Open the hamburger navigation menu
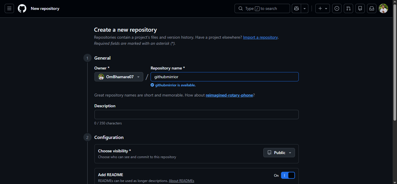Screen dimensions: 397x184 (9, 8)
